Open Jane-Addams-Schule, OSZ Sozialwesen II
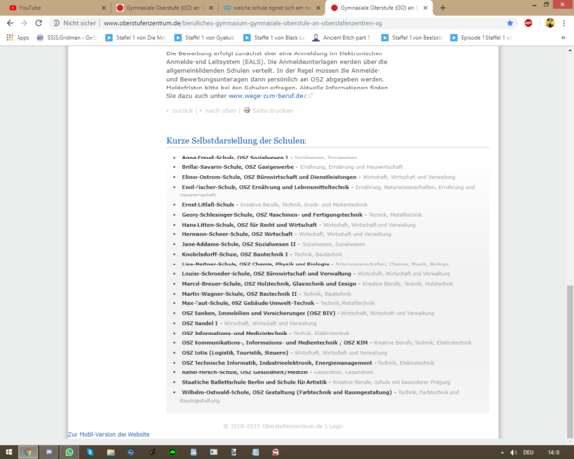 tap(238, 244)
